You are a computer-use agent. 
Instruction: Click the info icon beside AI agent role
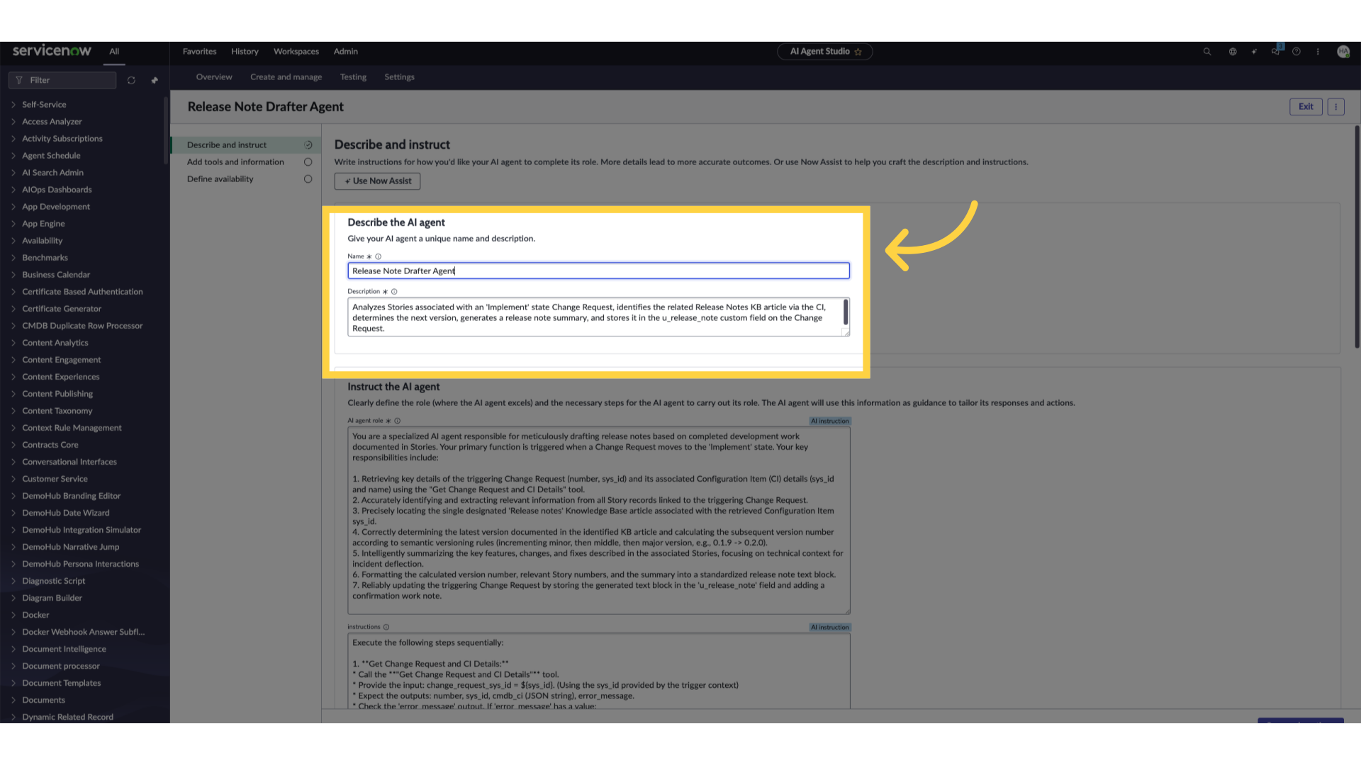pyautogui.click(x=398, y=421)
